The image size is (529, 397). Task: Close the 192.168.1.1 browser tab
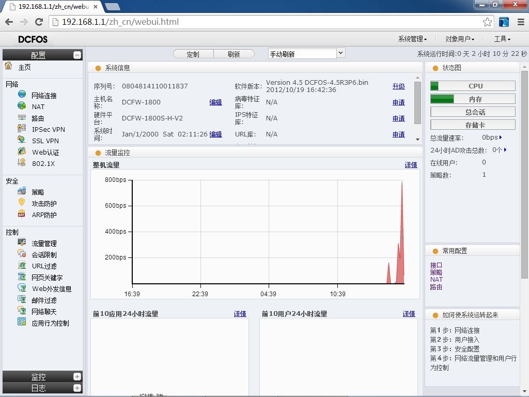96,7
